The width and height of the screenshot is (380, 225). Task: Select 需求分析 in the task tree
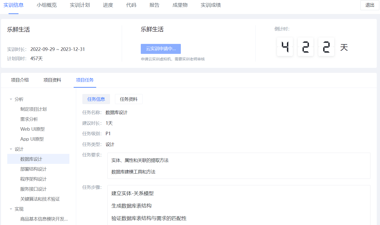click(x=29, y=119)
